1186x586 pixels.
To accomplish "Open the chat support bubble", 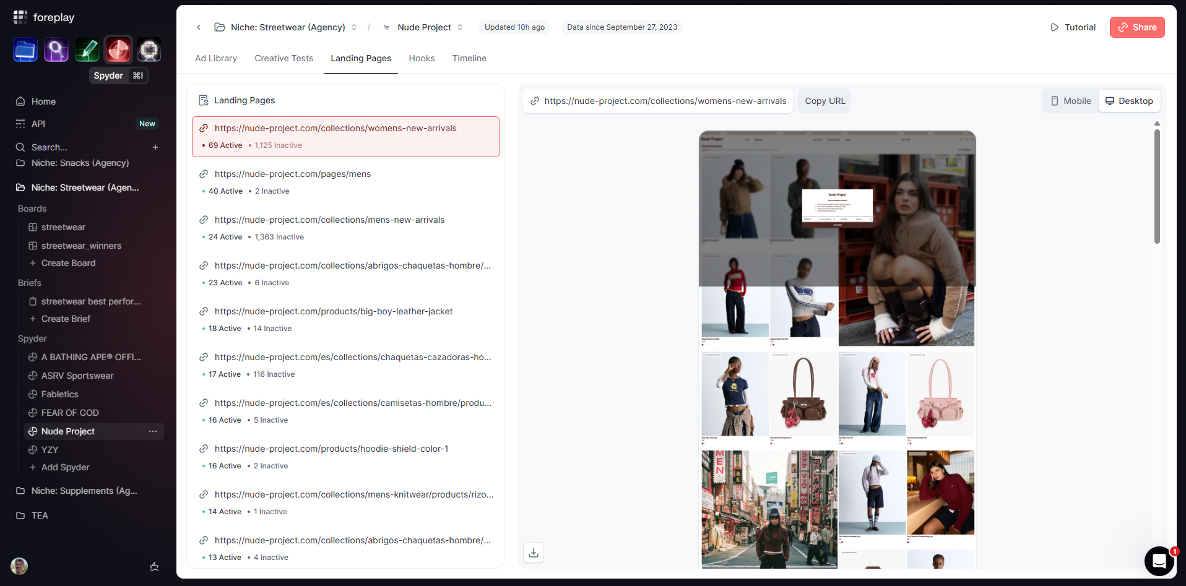I will click(1159, 561).
